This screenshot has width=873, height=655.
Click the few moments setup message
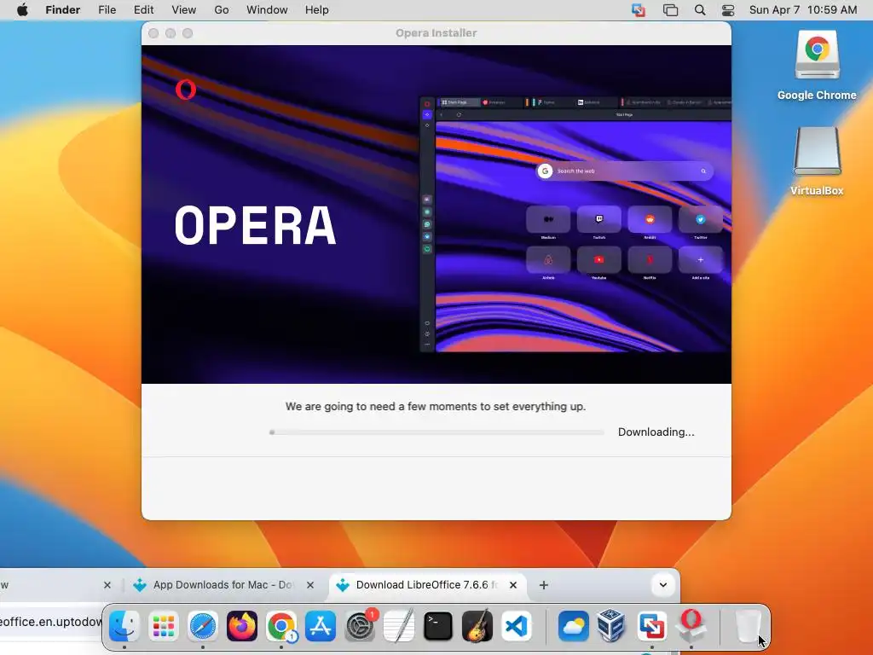click(436, 407)
